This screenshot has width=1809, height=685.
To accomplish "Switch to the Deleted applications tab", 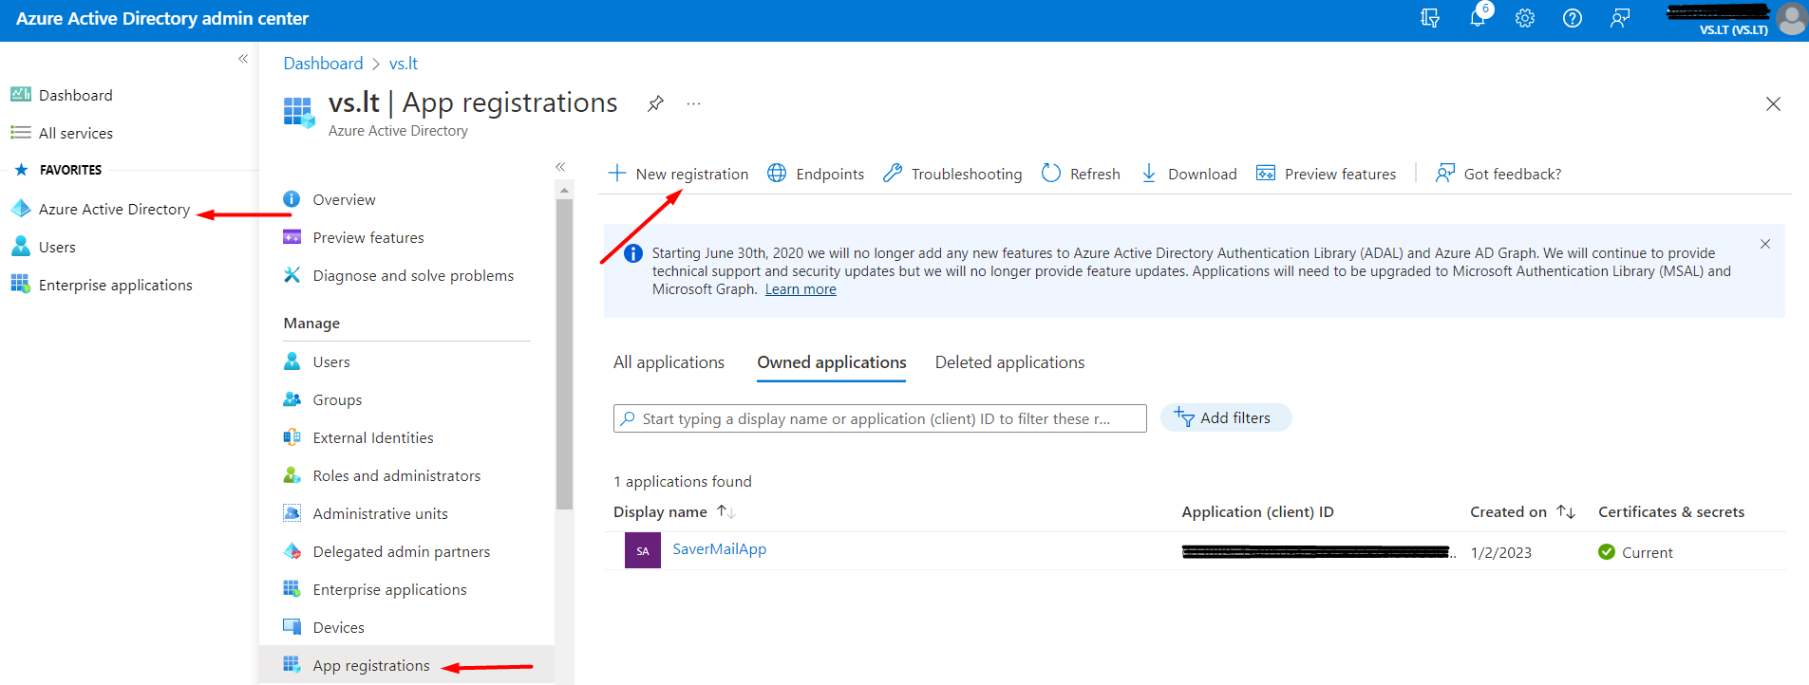I will 1009,362.
